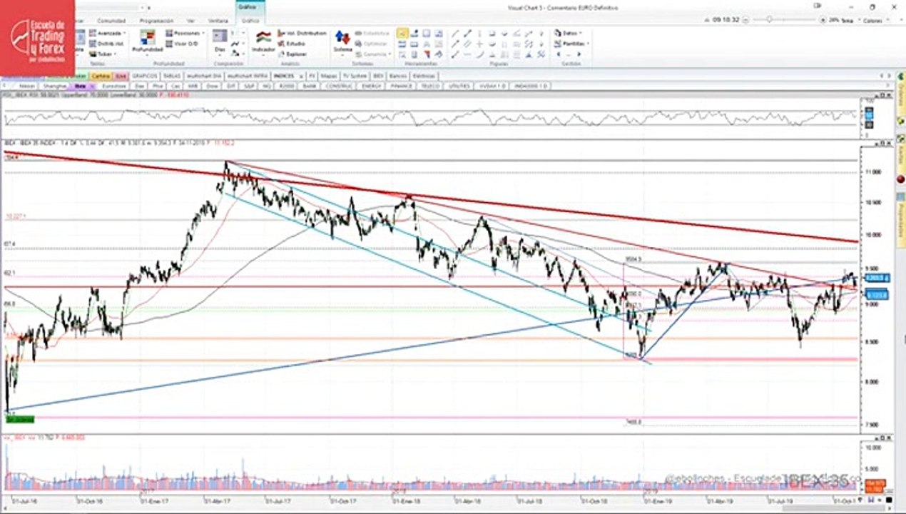Switch to the multichart INTRA workspace
906x514 pixels.
click(x=247, y=76)
